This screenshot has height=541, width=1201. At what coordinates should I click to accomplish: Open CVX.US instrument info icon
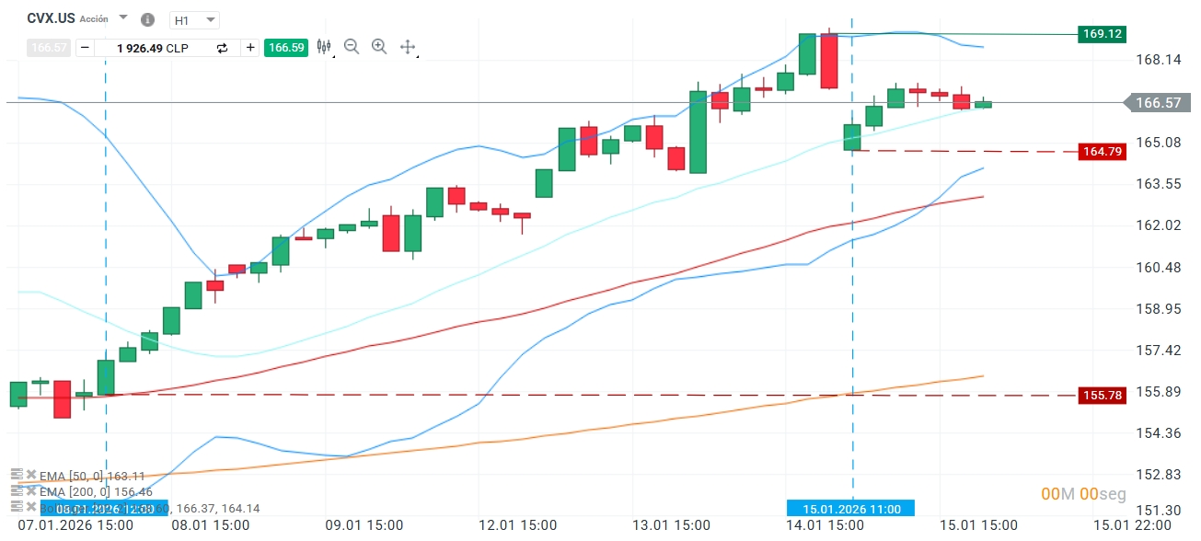147,19
